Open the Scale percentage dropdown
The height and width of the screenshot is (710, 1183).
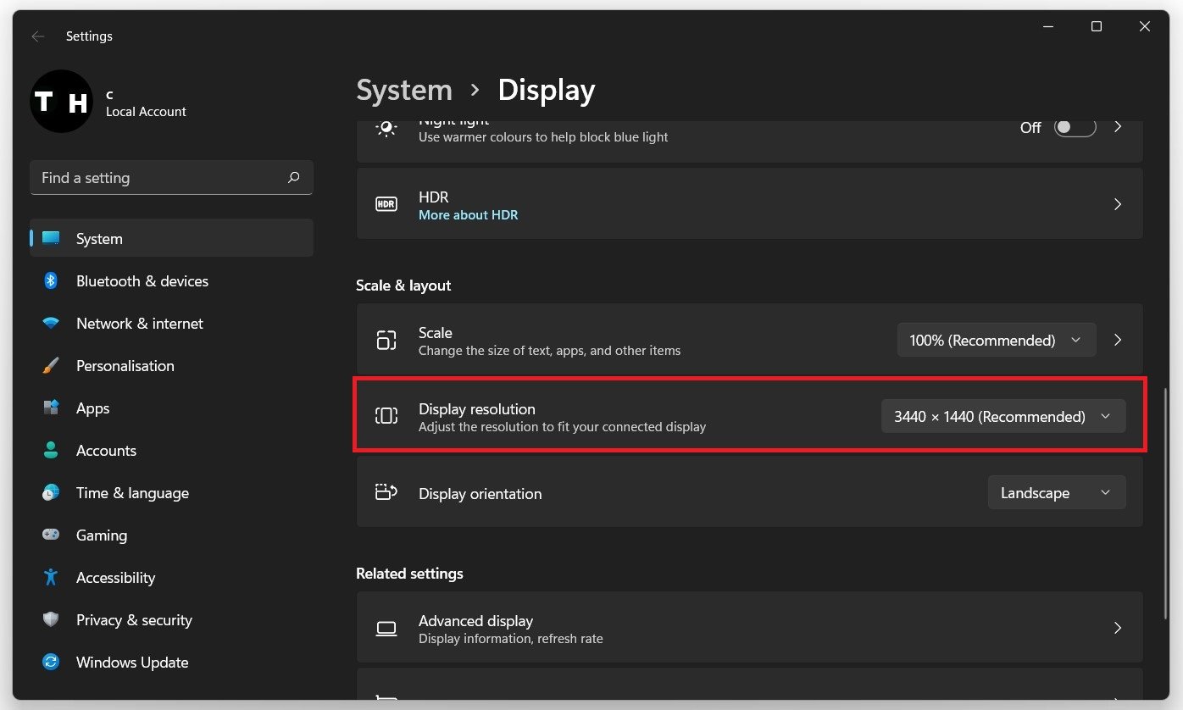[996, 341]
